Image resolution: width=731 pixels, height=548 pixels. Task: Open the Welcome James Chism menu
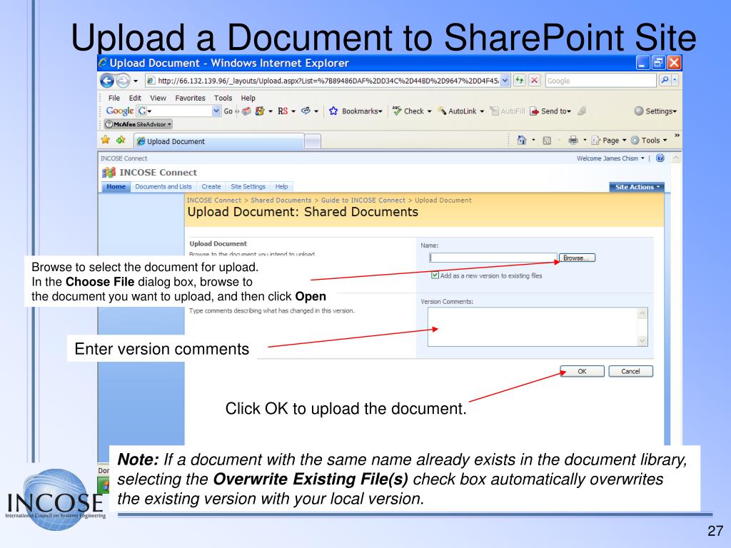point(610,158)
